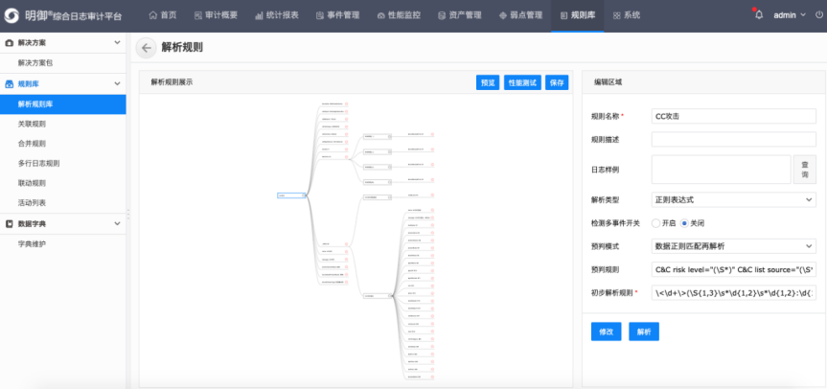The image size is (827, 389).
Task: Expand the admin user menu
Action: coord(791,15)
